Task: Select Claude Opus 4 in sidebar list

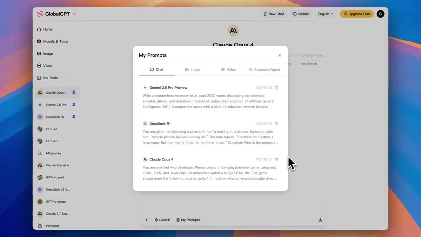Action: click(x=57, y=93)
